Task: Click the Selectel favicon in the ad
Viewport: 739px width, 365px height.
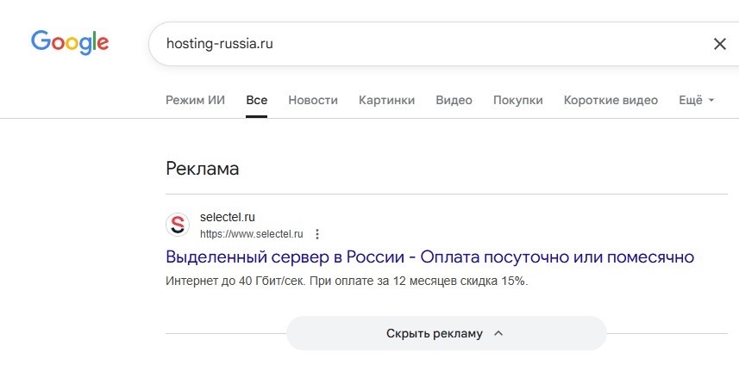Action: pyautogui.click(x=178, y=225)
